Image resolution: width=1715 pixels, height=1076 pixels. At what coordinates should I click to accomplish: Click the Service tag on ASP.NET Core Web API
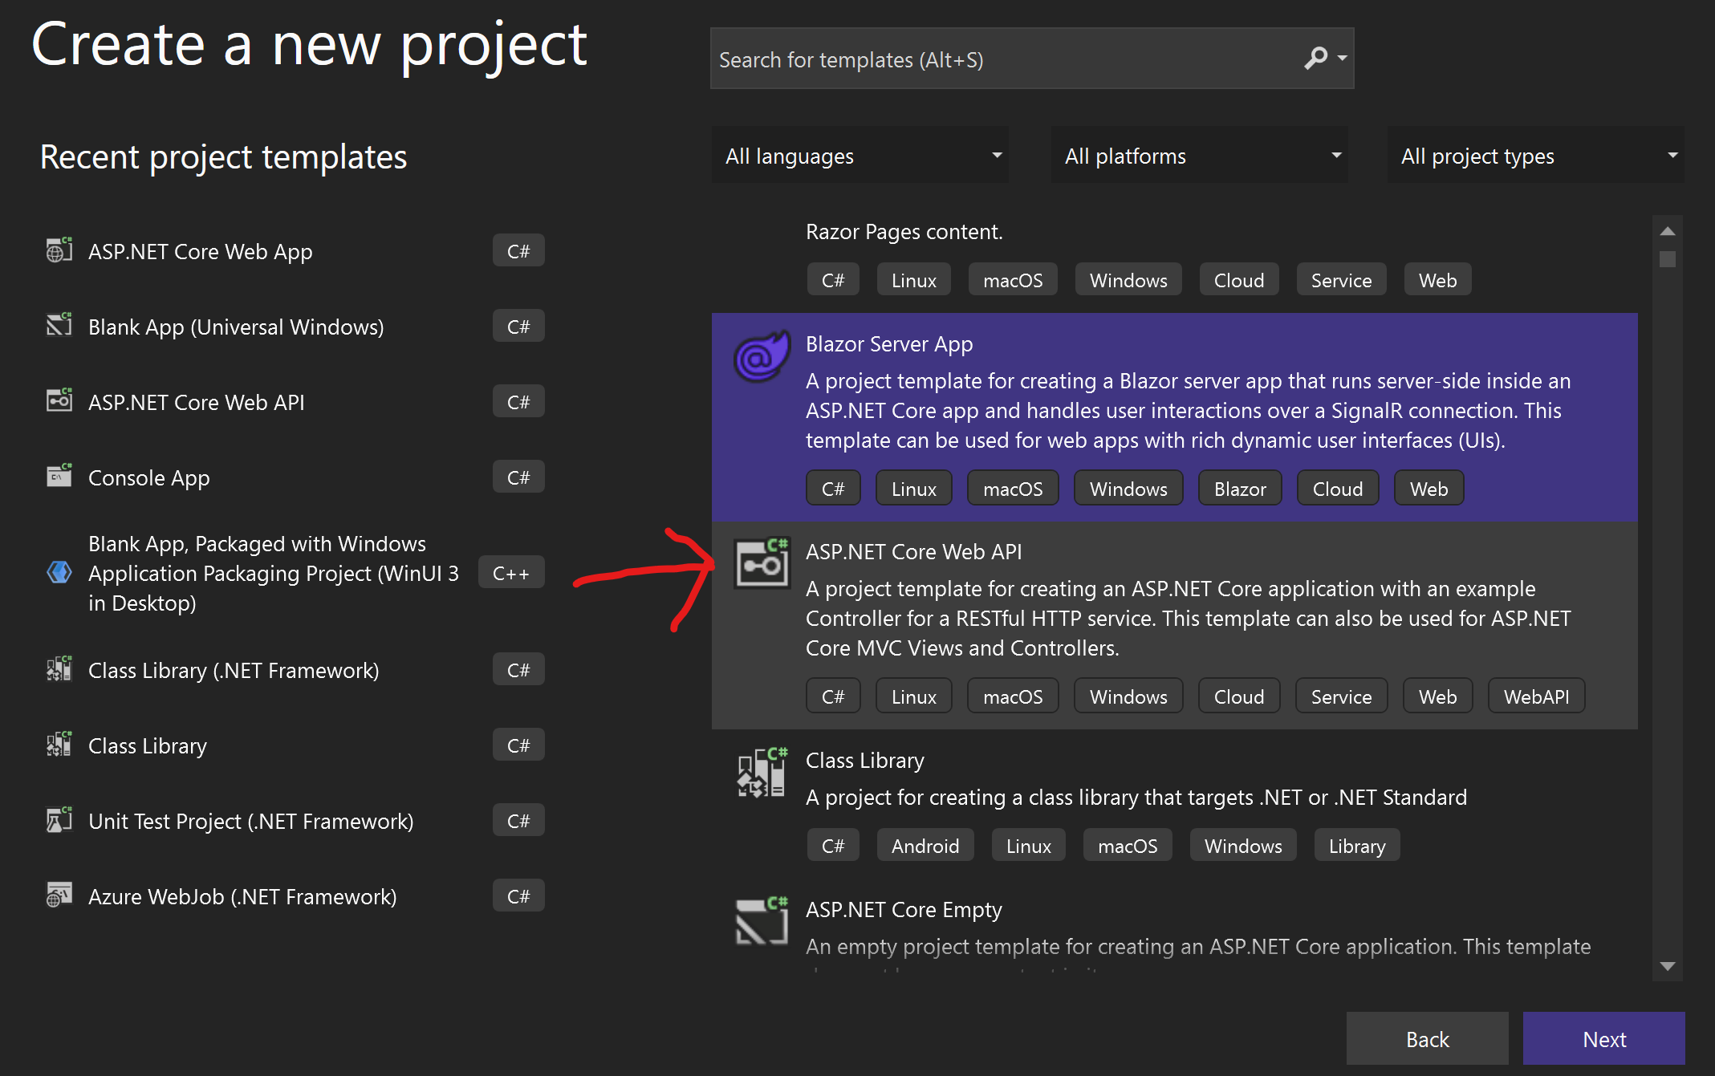[x=1341, y=696]
